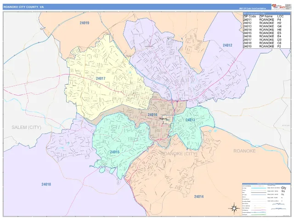Click the 24013 label on the map
This screenshot has height=221, width=294.
point(190,120)
